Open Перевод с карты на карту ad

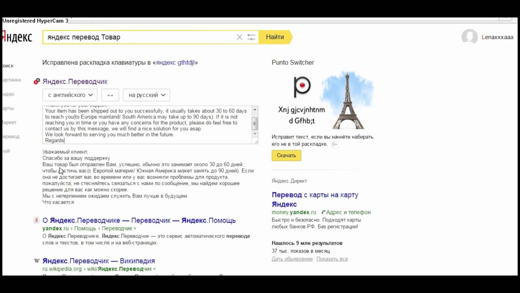[x=315, y=199]
